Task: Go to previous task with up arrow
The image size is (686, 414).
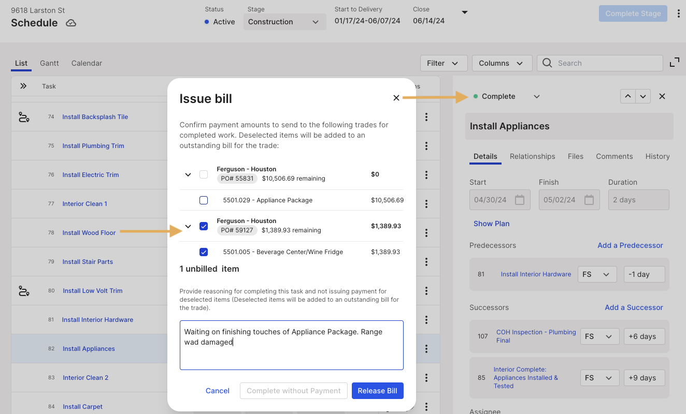Action: (x=628, y=96)
